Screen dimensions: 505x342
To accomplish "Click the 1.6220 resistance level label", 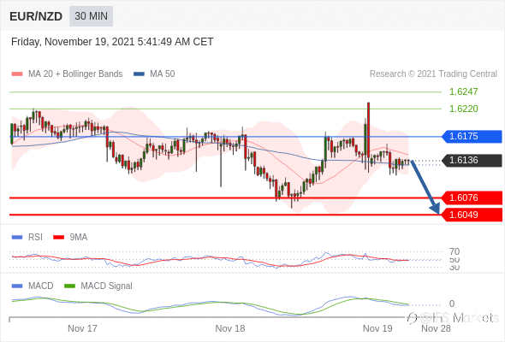I will pos(463,109).
